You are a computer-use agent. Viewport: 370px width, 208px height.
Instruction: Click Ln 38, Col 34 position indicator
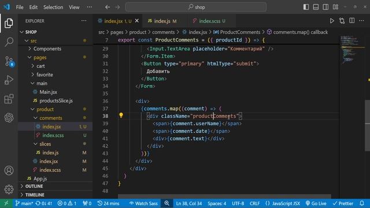click(x=189, y=203)
